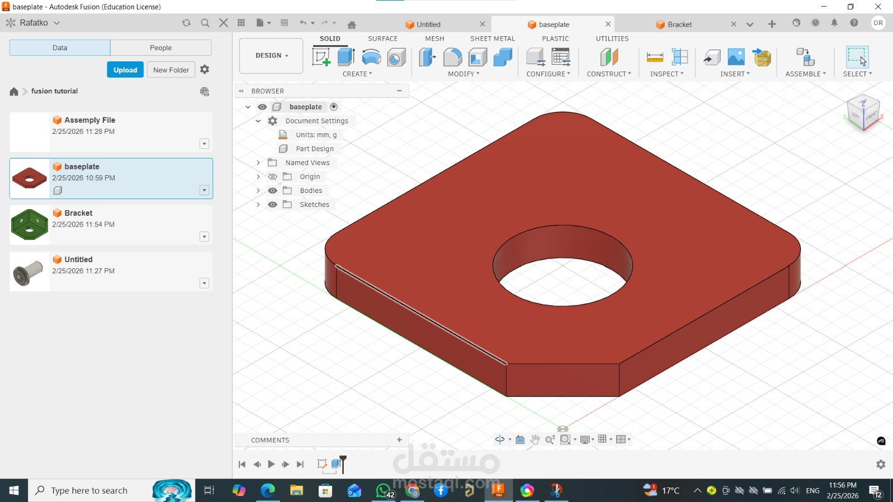Expand the Sketches folder in browser
This screenshot has width=893, height=502.
pyautogui.click(x=258, y=205)
